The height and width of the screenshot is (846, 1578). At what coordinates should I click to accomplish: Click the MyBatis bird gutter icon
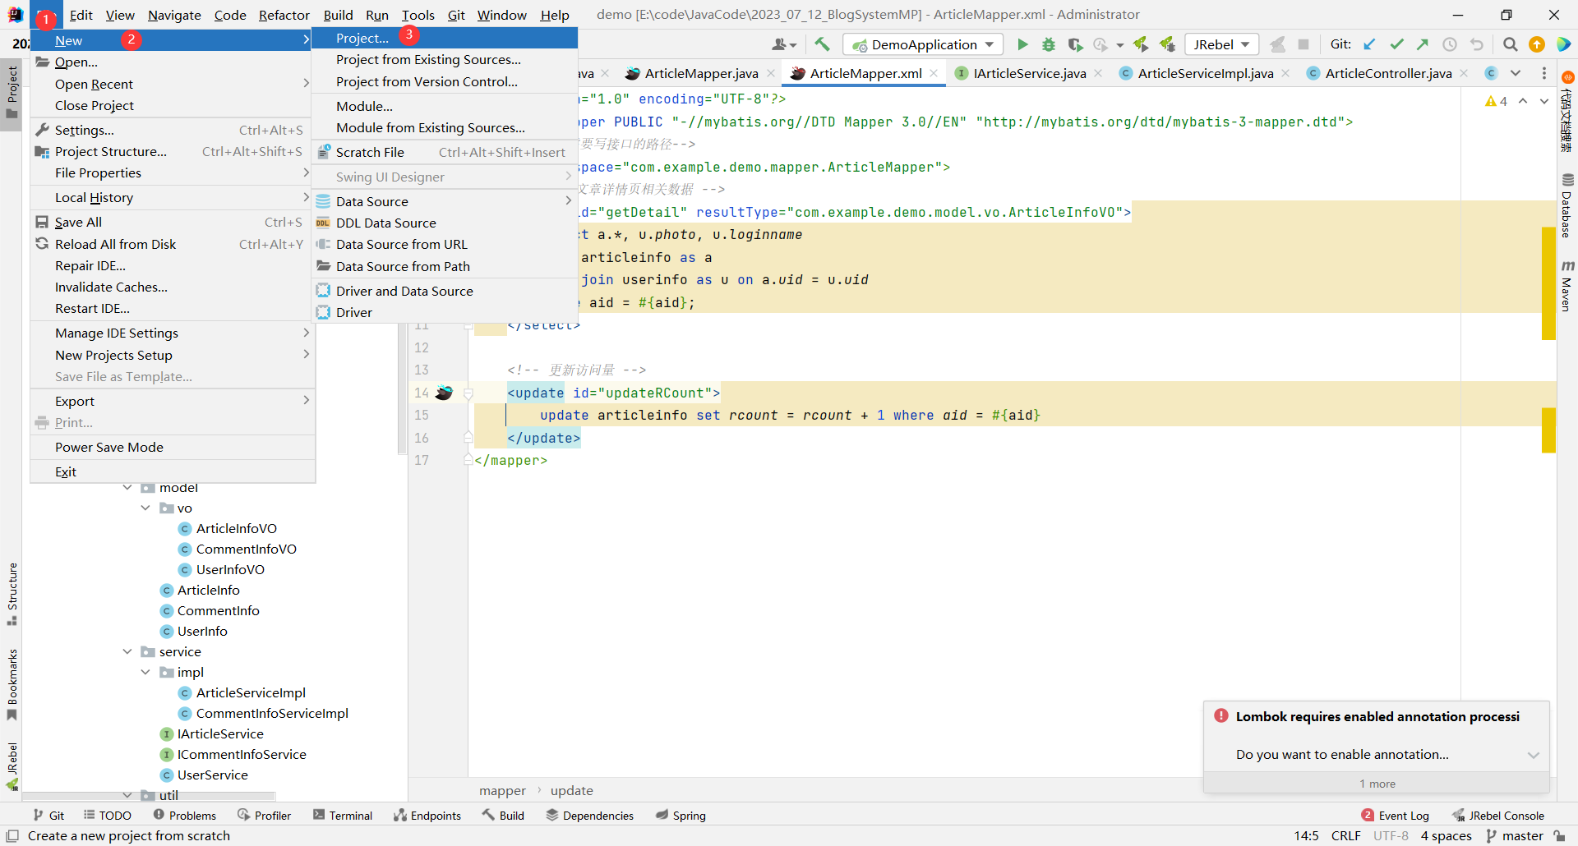tap(444, 393)
